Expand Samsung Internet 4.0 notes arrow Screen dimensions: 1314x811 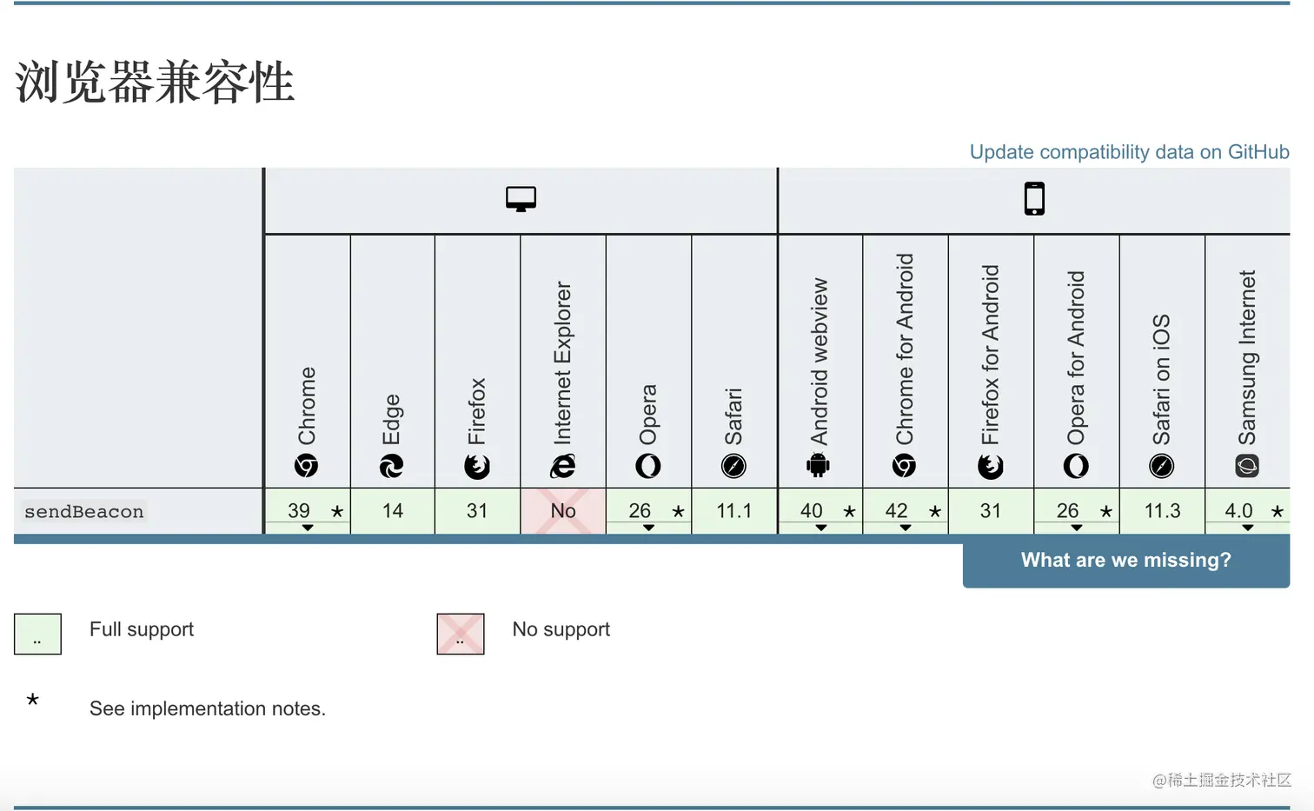coord(1248,528)
